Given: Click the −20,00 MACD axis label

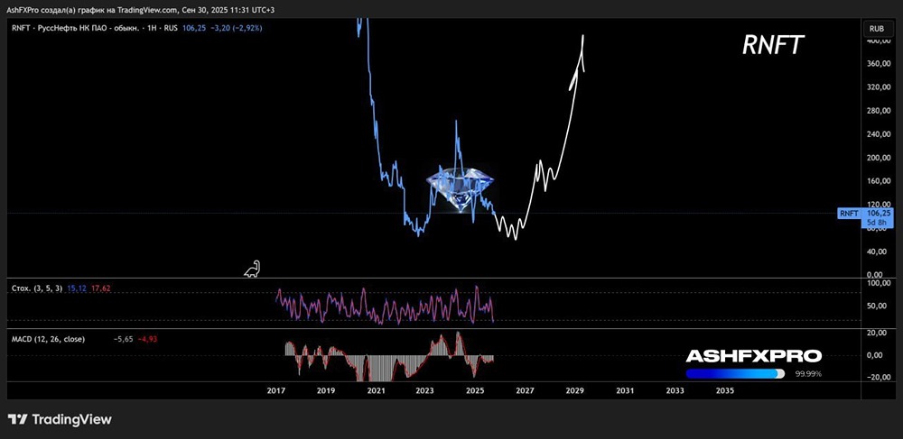Looking at the screenshot, I should click(x=878, y=378).
